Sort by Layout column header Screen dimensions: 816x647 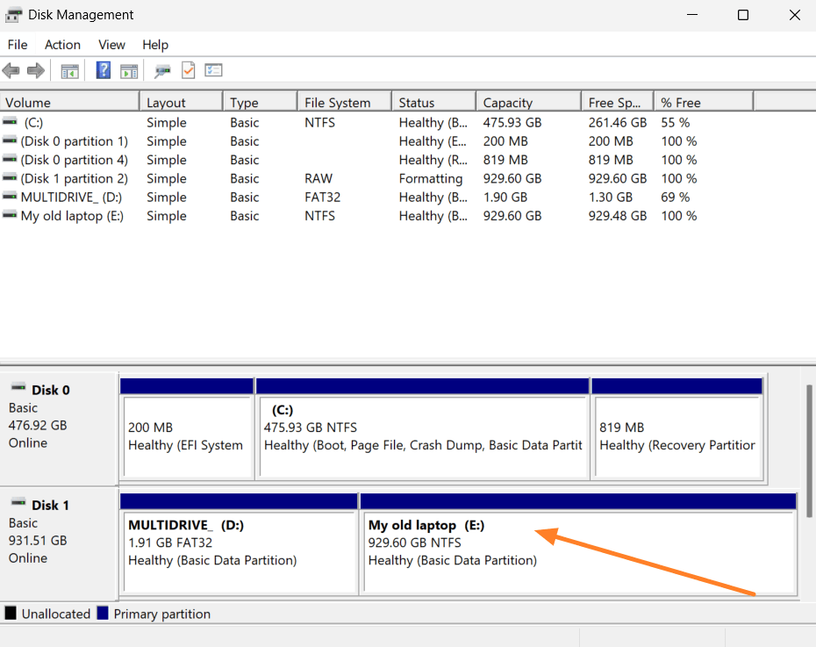pyautogui.click(x=182, y=103)
